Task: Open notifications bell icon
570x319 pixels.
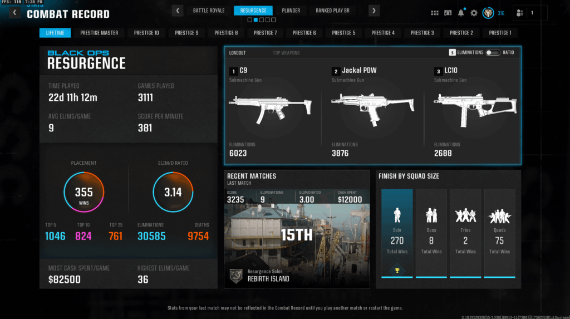Action: tap(461, 13)
